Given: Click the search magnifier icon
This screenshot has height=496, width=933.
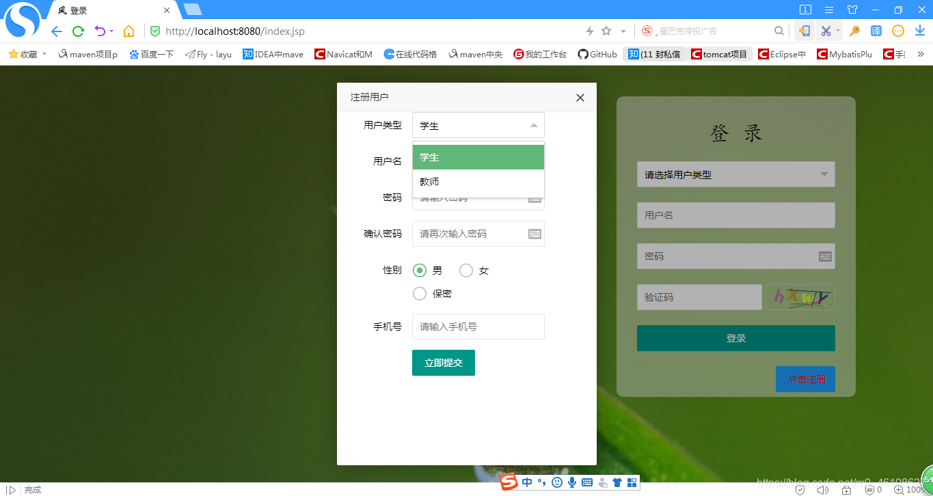Looking at the screenshot, I should point(779,31).
